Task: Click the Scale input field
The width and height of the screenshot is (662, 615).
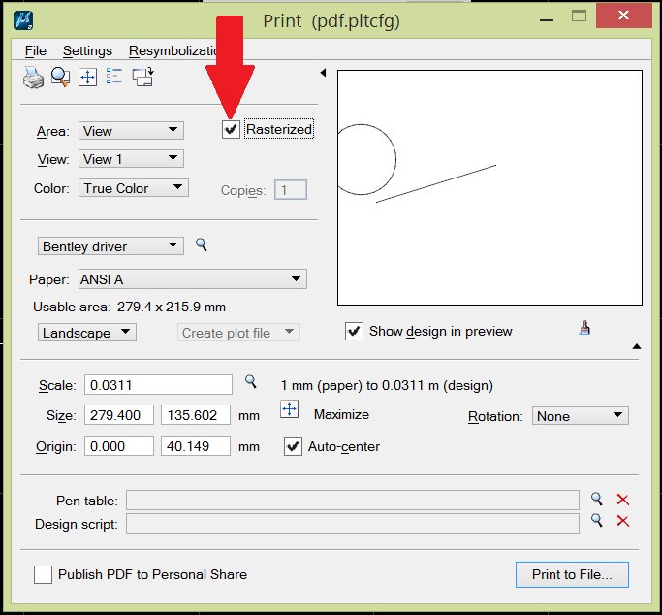Action: pos(158,385)
